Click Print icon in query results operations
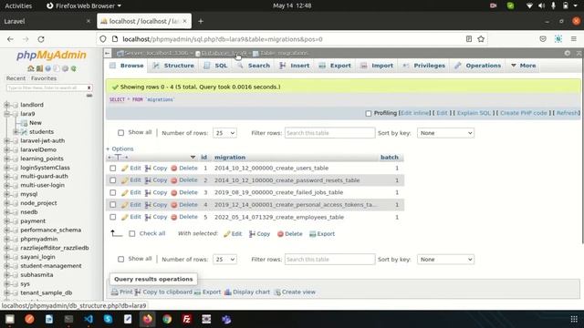The width and height of the screenshot is (584, 328). [x=115, y=292]
